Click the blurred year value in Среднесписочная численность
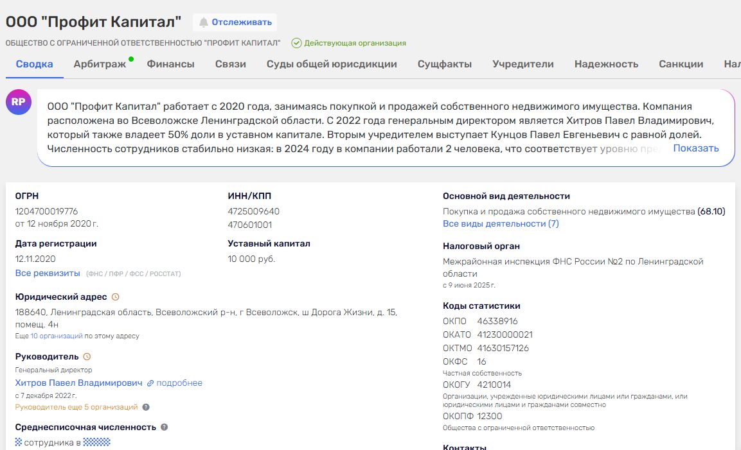741x450 pixels. pos(97,442)
